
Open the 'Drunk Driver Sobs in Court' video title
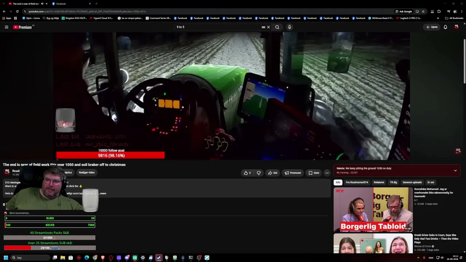pyautogui.click(x=436, y=239)
